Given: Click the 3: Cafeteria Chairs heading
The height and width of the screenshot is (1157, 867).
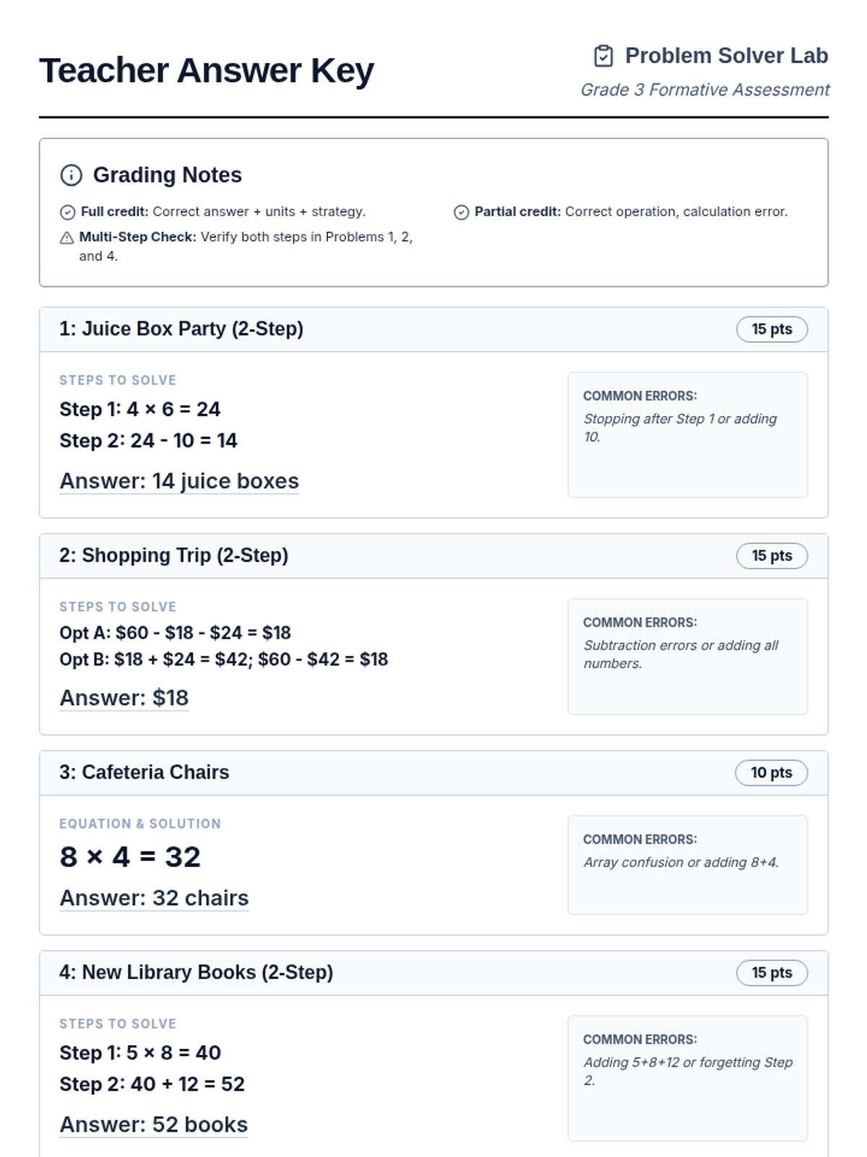Looking at the screenshot, I should pos(144,772).
